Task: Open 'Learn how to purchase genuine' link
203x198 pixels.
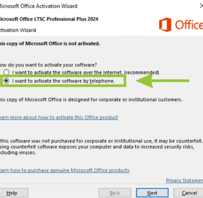Action: point(64,170)
